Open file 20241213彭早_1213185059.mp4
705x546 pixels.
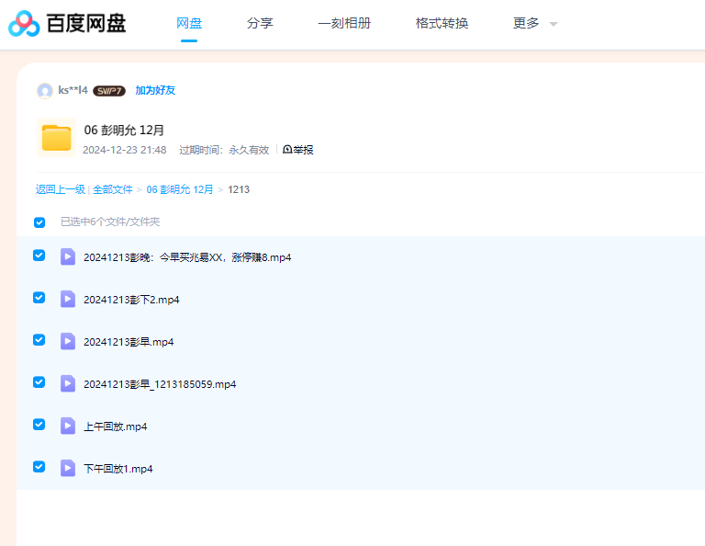point(160,384)
